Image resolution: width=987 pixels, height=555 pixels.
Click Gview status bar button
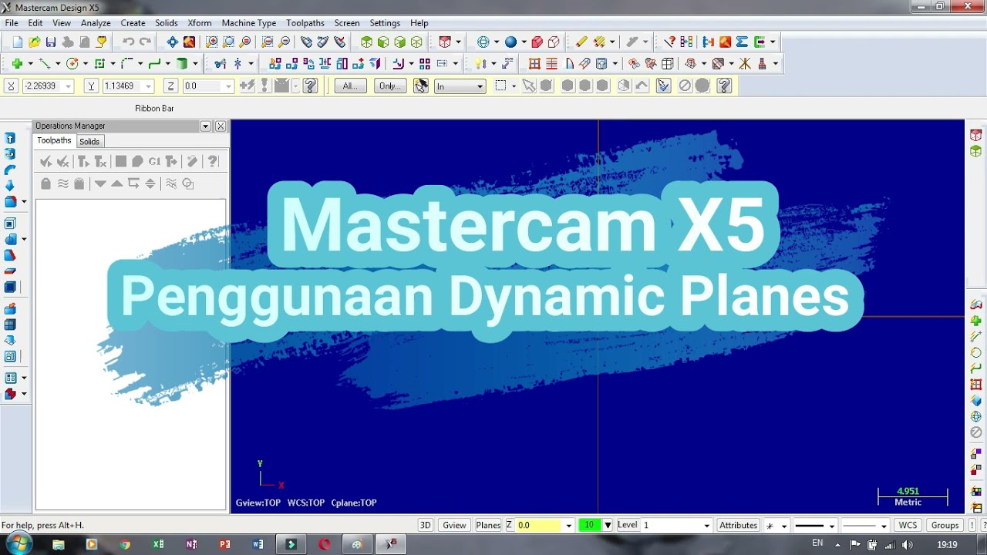tap(454, 525)
